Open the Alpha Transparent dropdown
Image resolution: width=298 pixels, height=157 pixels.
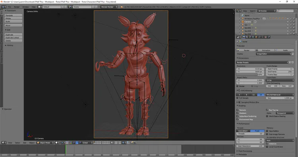[x=285, y=113]
